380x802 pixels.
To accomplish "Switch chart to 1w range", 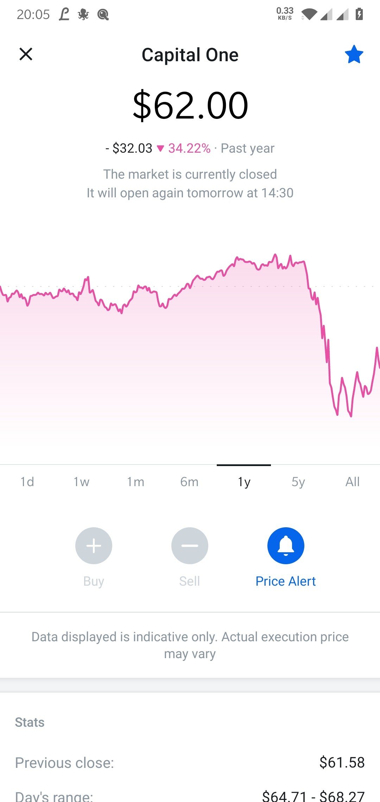I will pyautogui.click(x=81, y=482).
